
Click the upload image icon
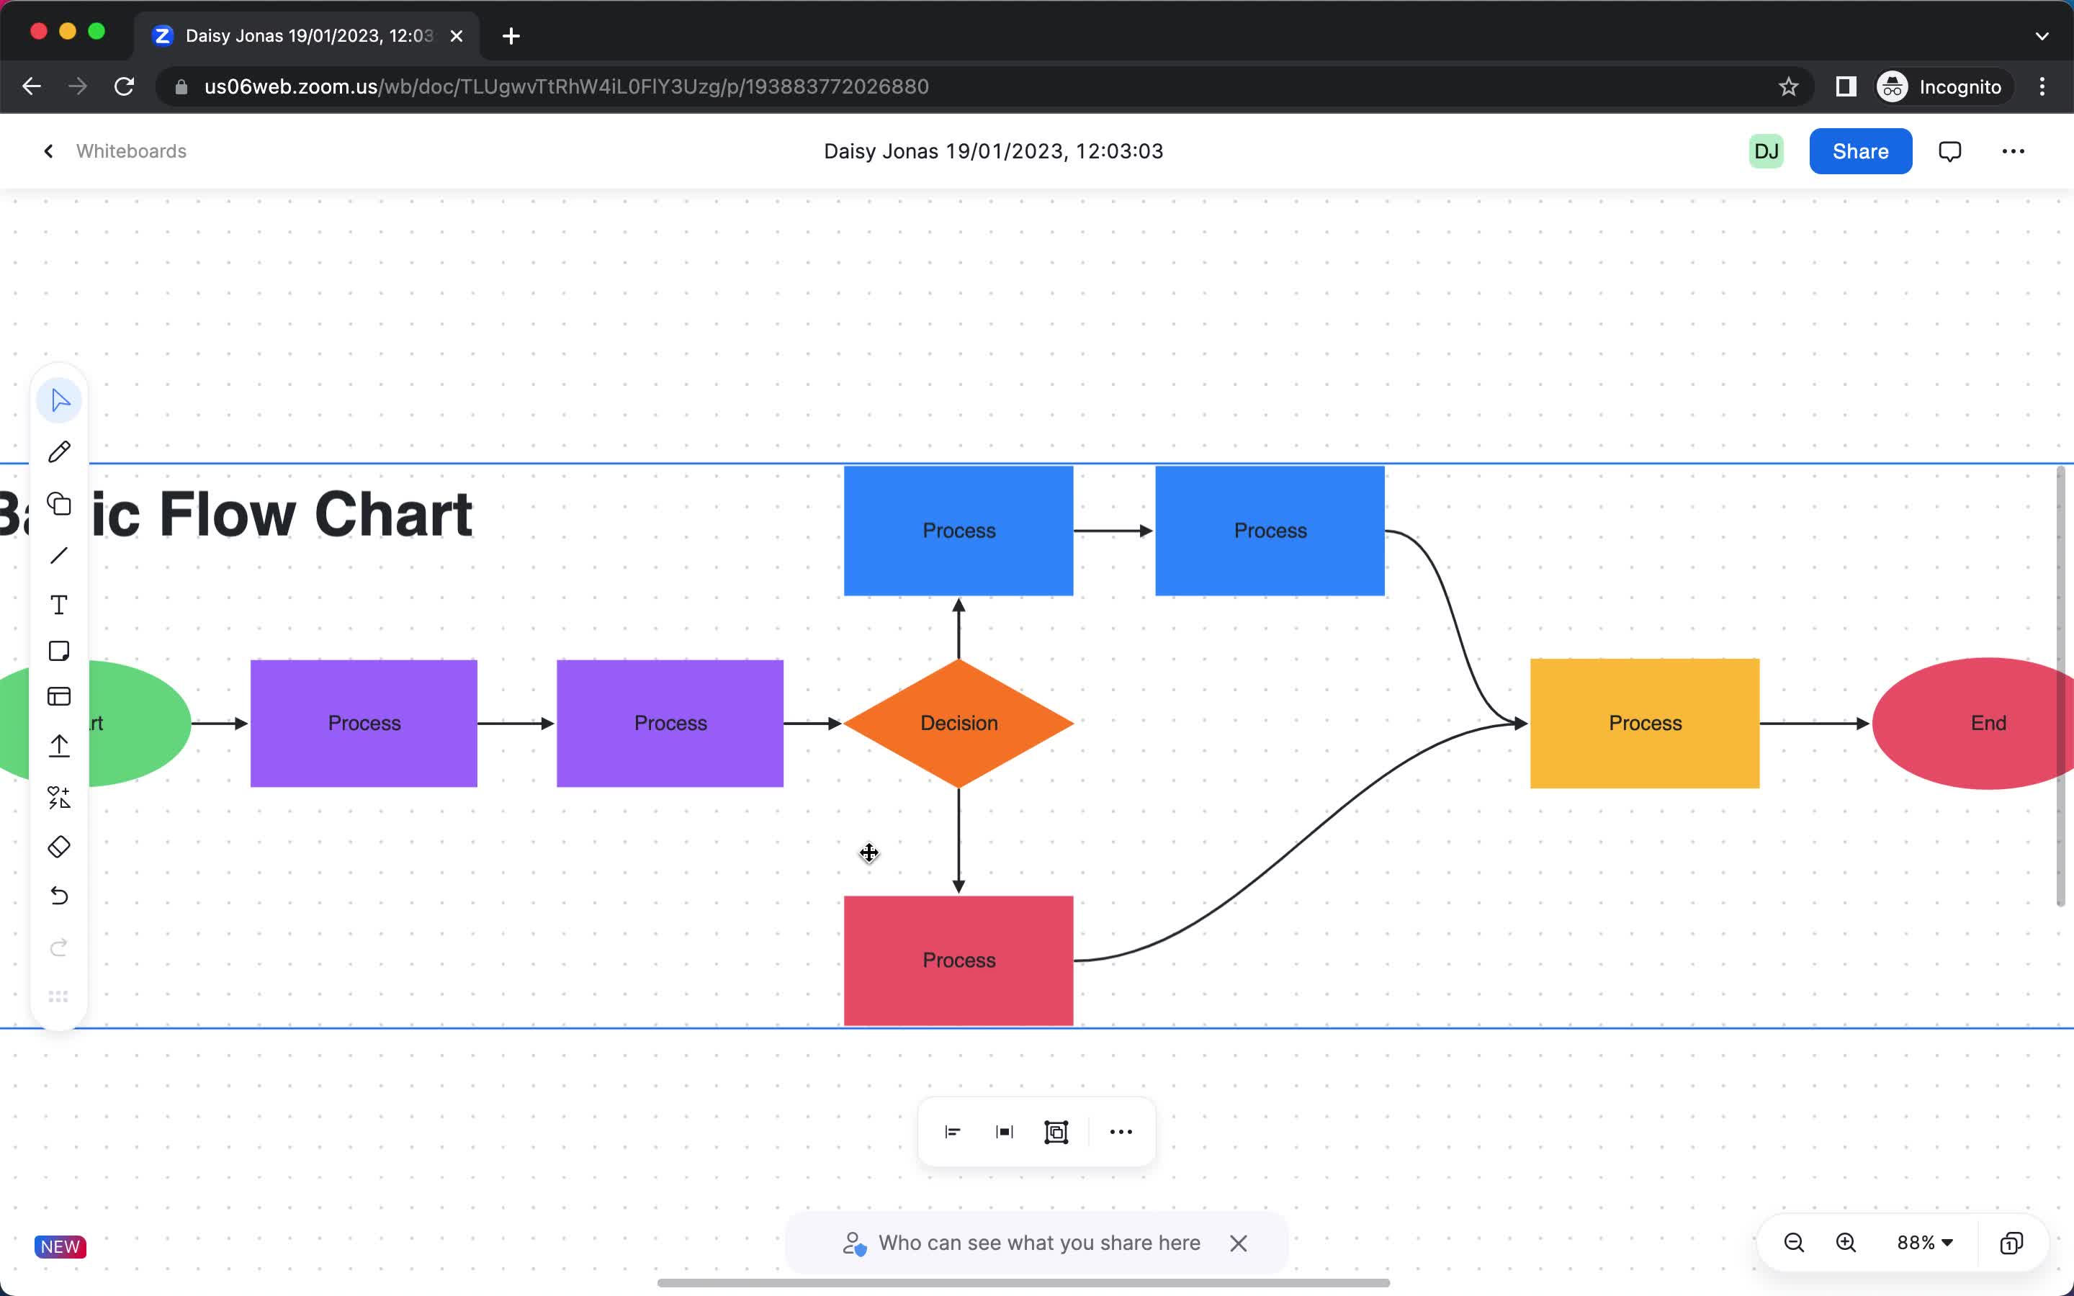click(x=59, y=747)
